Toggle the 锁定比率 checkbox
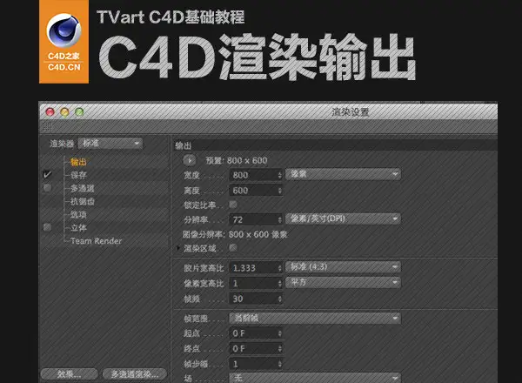The height and width of the screenshot is (383, 522). tap(233, 205)
